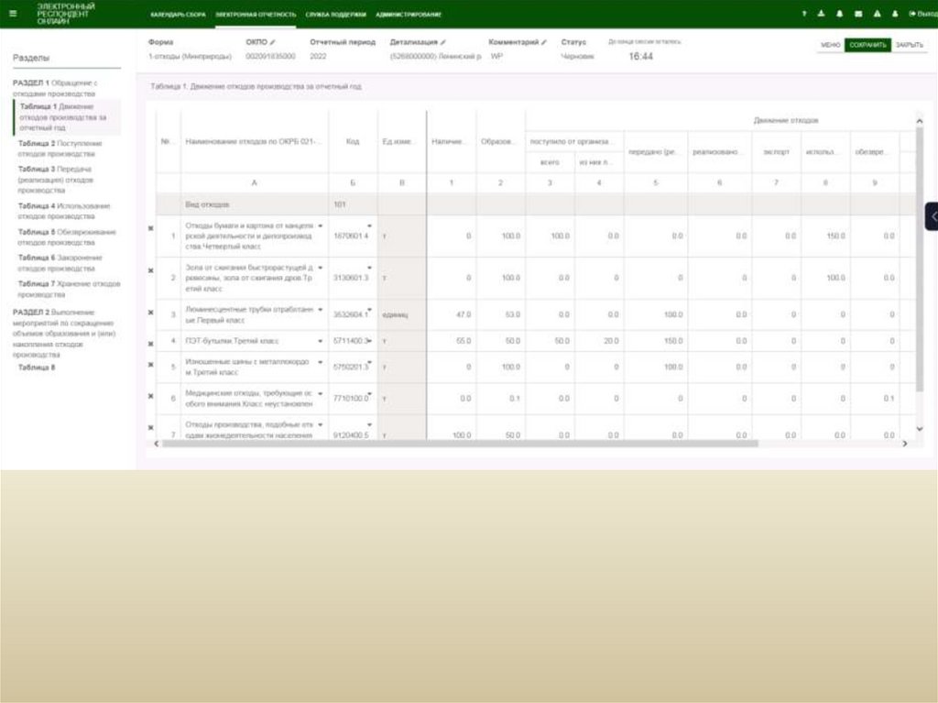938x703 pixels.
Task: Delete row 5 worn tires entry
Action: (x=151, y=364)
